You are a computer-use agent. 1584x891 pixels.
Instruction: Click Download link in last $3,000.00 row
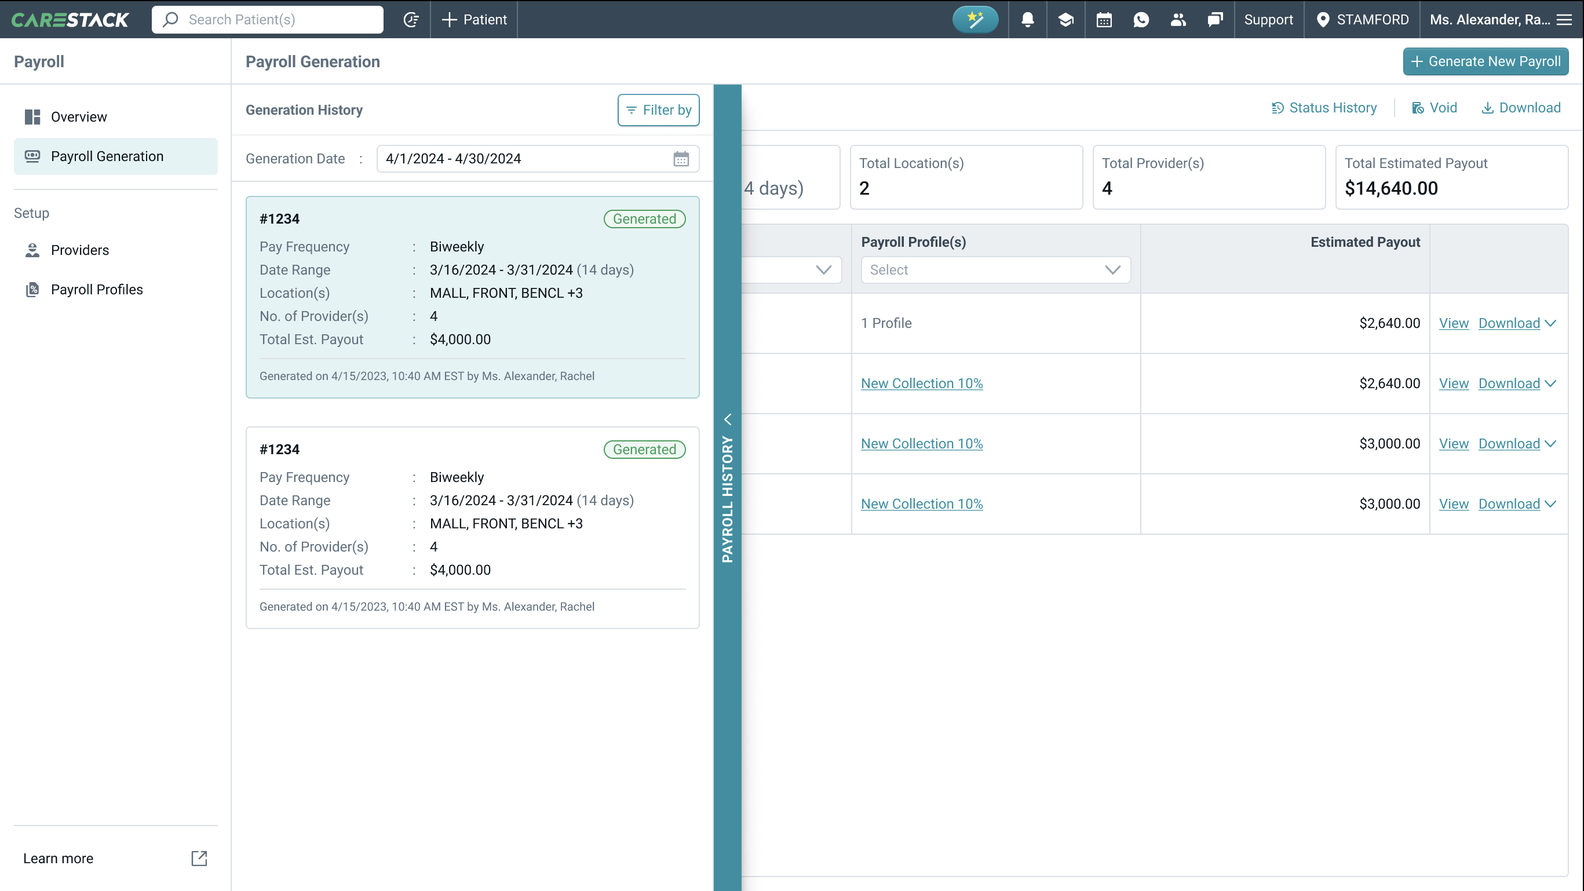point(1509,504)
